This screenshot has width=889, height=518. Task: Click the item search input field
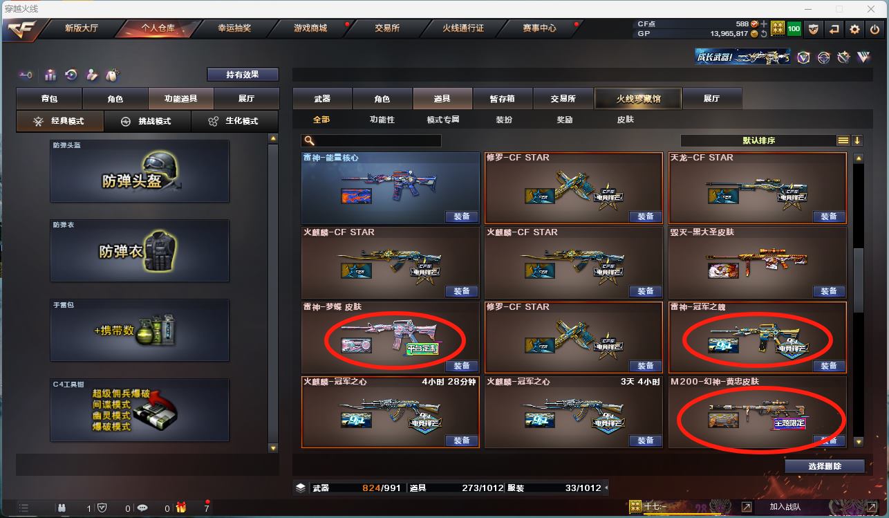372,140
